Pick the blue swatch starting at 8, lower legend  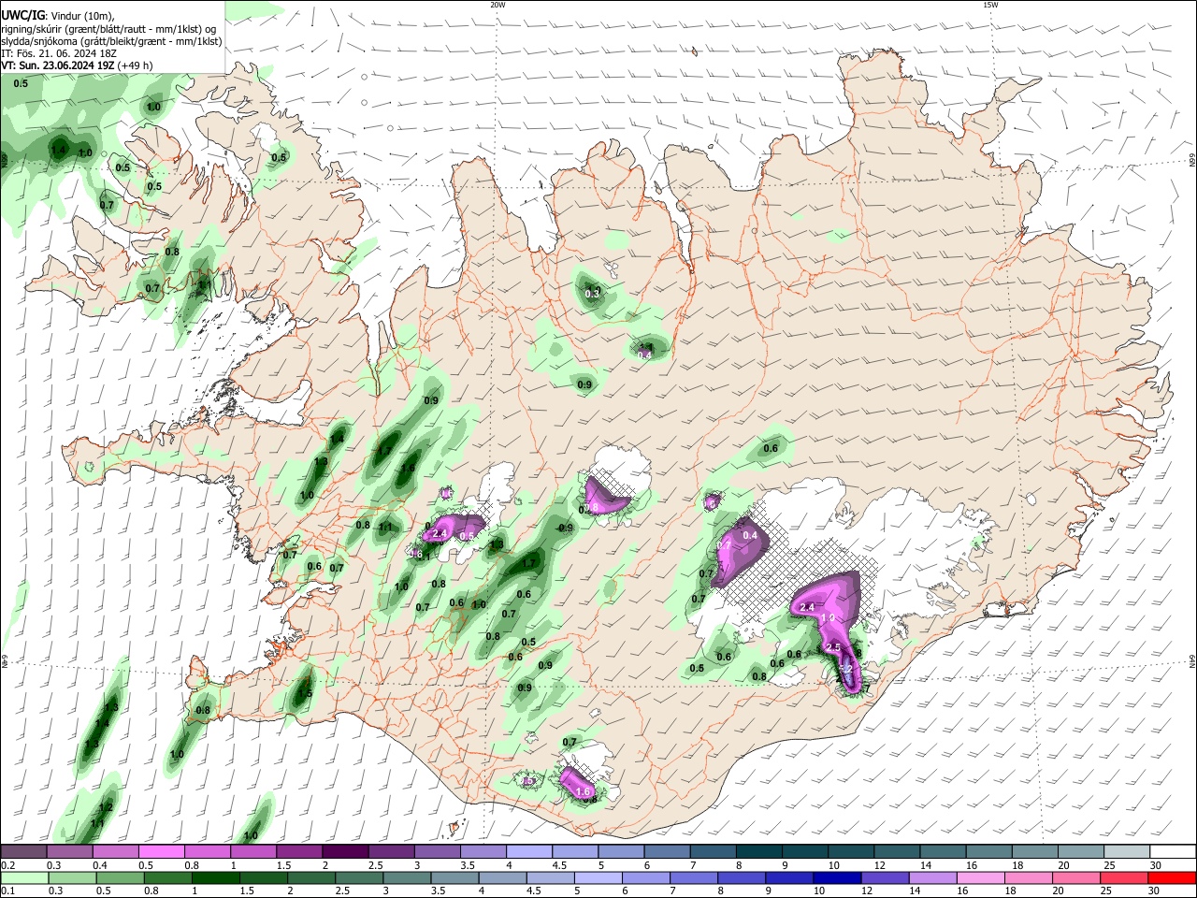741,878
